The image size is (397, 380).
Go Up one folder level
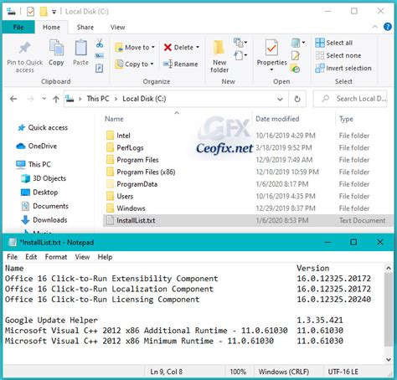(x=56, y=99)
